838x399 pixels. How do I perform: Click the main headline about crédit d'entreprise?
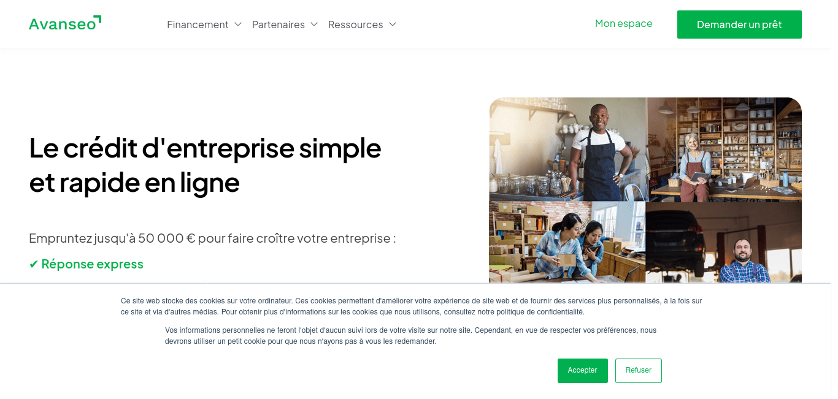(x=206, y=165)
